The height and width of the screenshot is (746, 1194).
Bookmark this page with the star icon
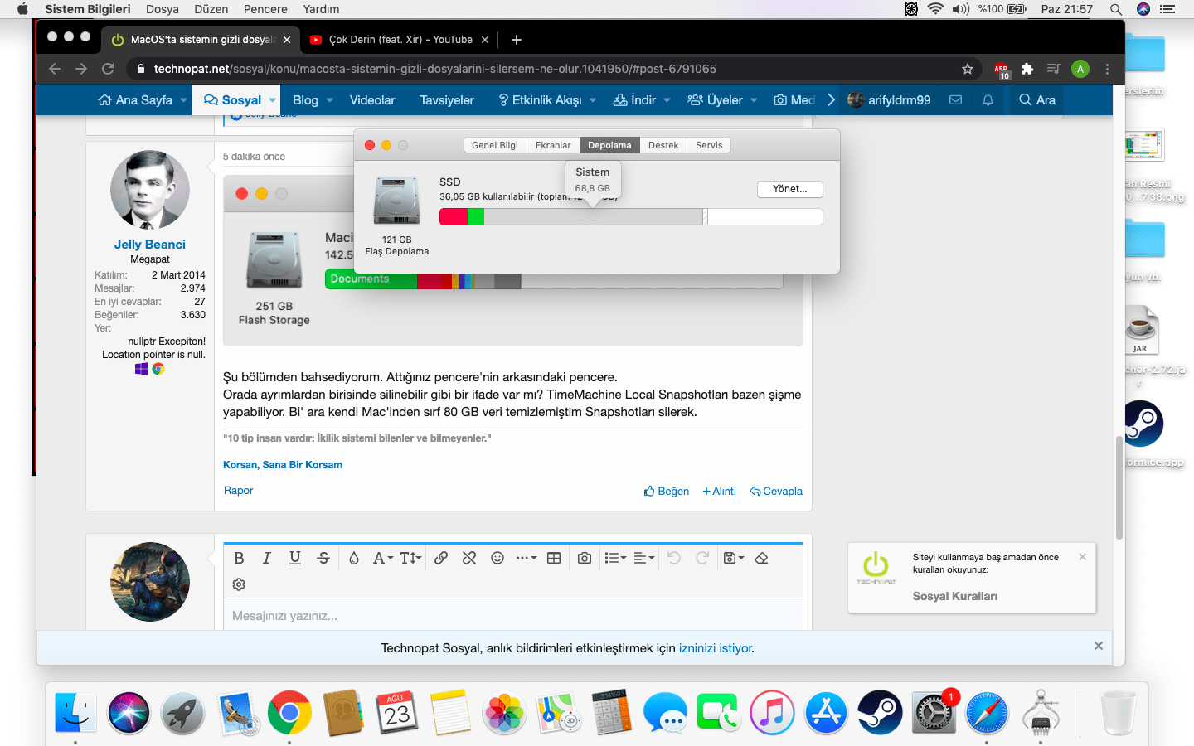pos(967,69)
